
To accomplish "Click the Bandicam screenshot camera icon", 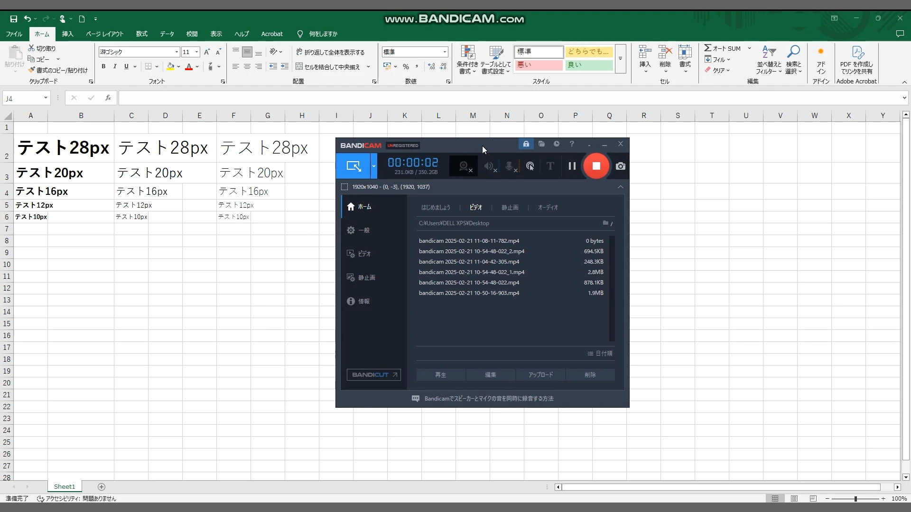I will pos(620,166).
